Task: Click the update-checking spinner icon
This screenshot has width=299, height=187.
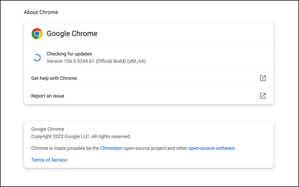Action: (x=37, y=57)
